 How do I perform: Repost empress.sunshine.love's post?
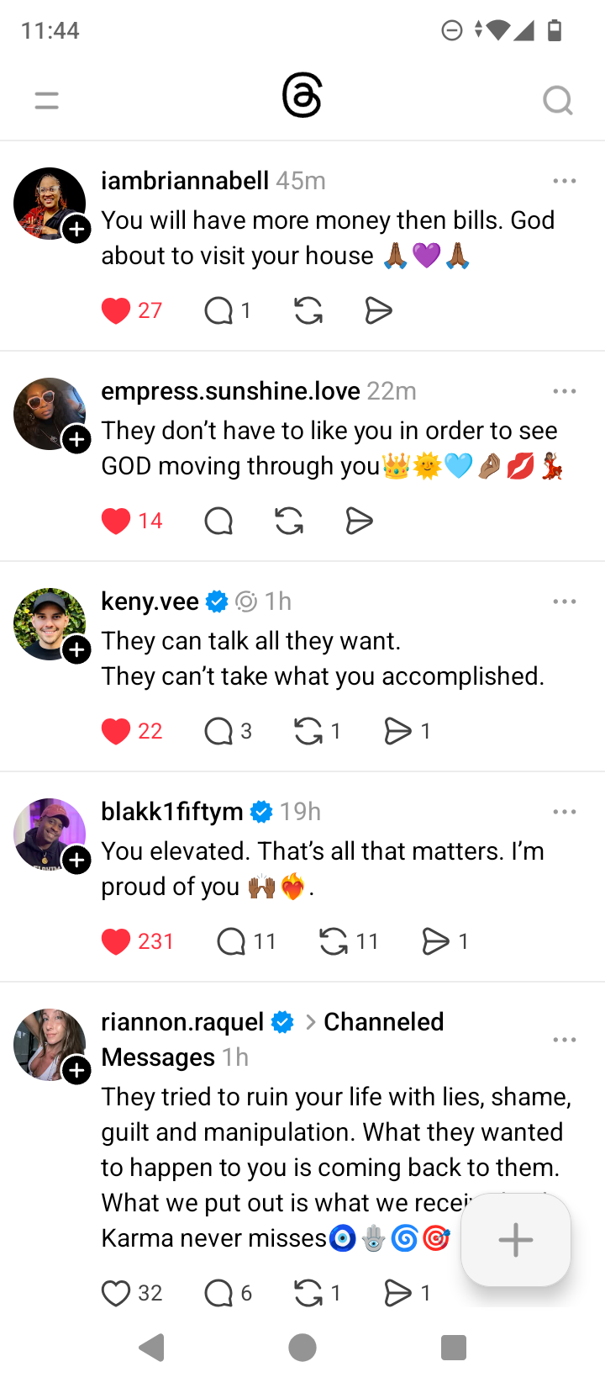click(x=289, y=521)
